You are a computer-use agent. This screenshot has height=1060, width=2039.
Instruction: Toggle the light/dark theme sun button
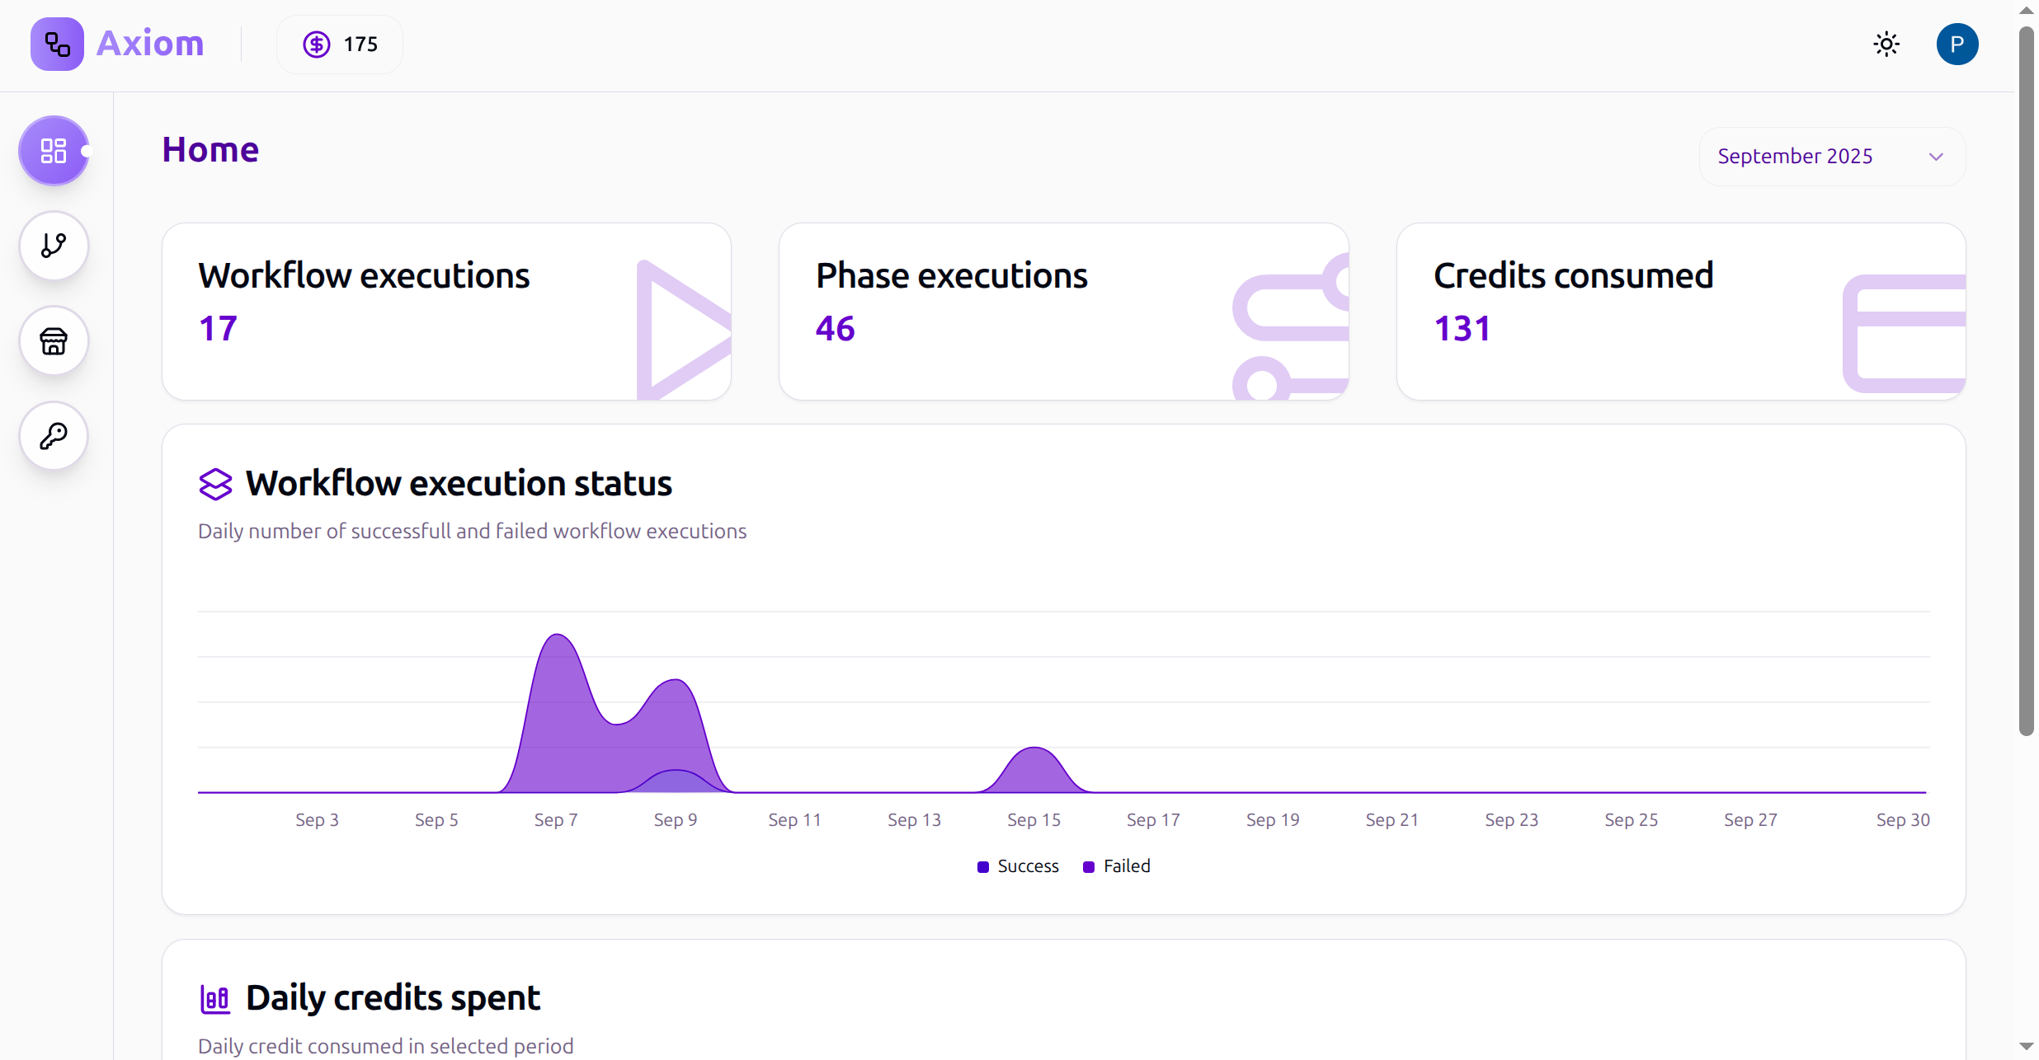point(1886,45)
